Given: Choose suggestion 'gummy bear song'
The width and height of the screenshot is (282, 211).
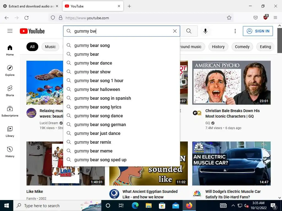Looking at the screenshot, I should coord(121,45).
